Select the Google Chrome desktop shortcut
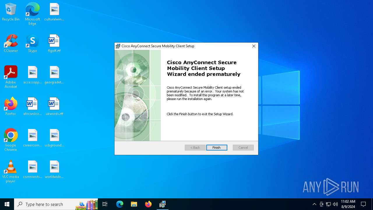This screenshot has width=373, height=210. [x=11, y=140]
